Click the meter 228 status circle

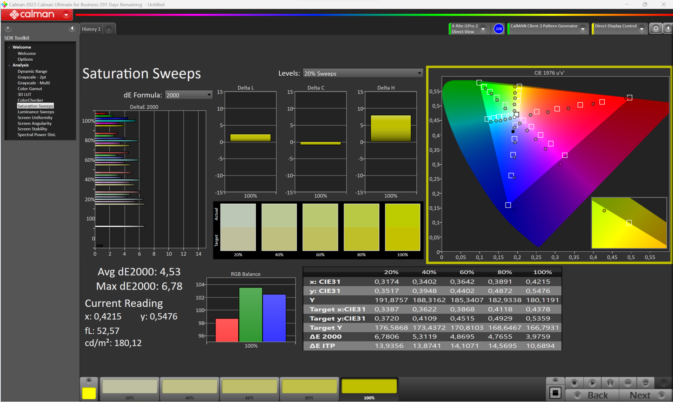coord(498,29)
